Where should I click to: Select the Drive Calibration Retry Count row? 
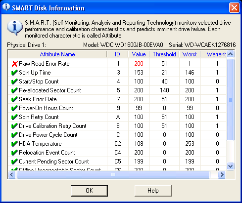(117, 126)
